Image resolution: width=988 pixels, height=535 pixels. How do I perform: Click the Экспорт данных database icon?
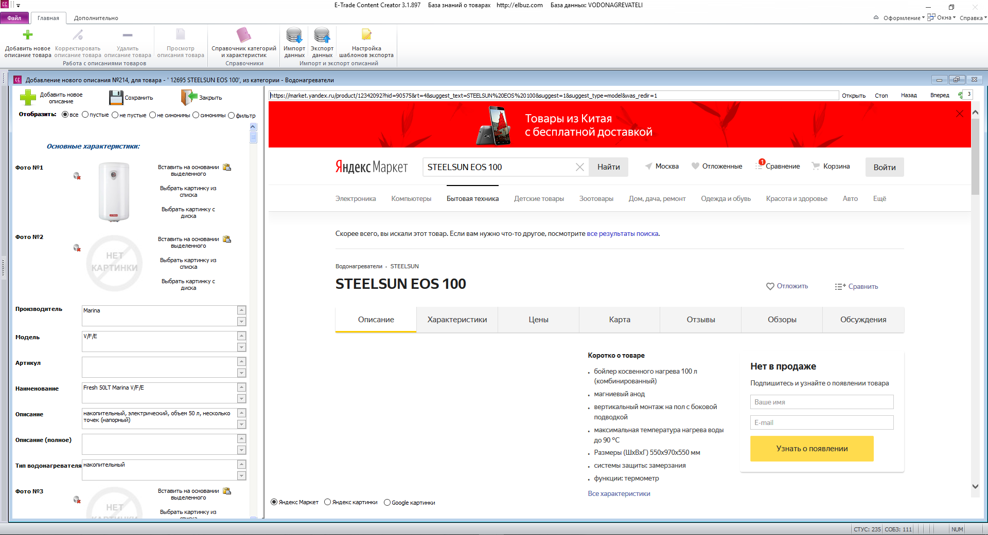point(322,35)
